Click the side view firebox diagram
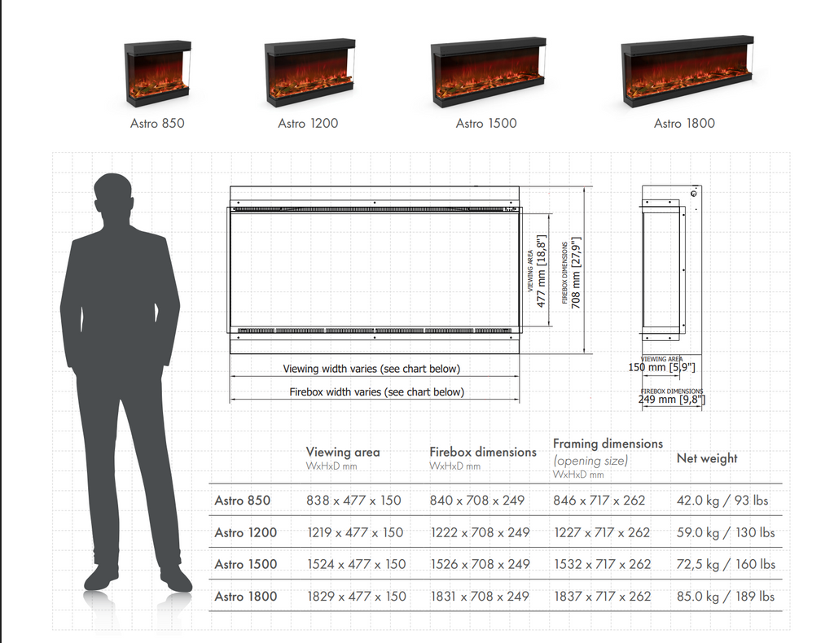This screenshot has width=834, height=643. [664, 267]
